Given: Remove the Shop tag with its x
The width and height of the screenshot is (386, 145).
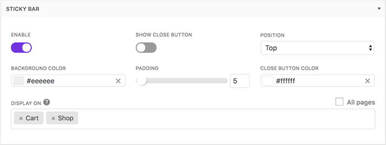Looking at the screenshot, I should [x=53, y=118].
